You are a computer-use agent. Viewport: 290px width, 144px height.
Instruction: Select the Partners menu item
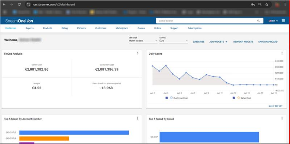81,28
